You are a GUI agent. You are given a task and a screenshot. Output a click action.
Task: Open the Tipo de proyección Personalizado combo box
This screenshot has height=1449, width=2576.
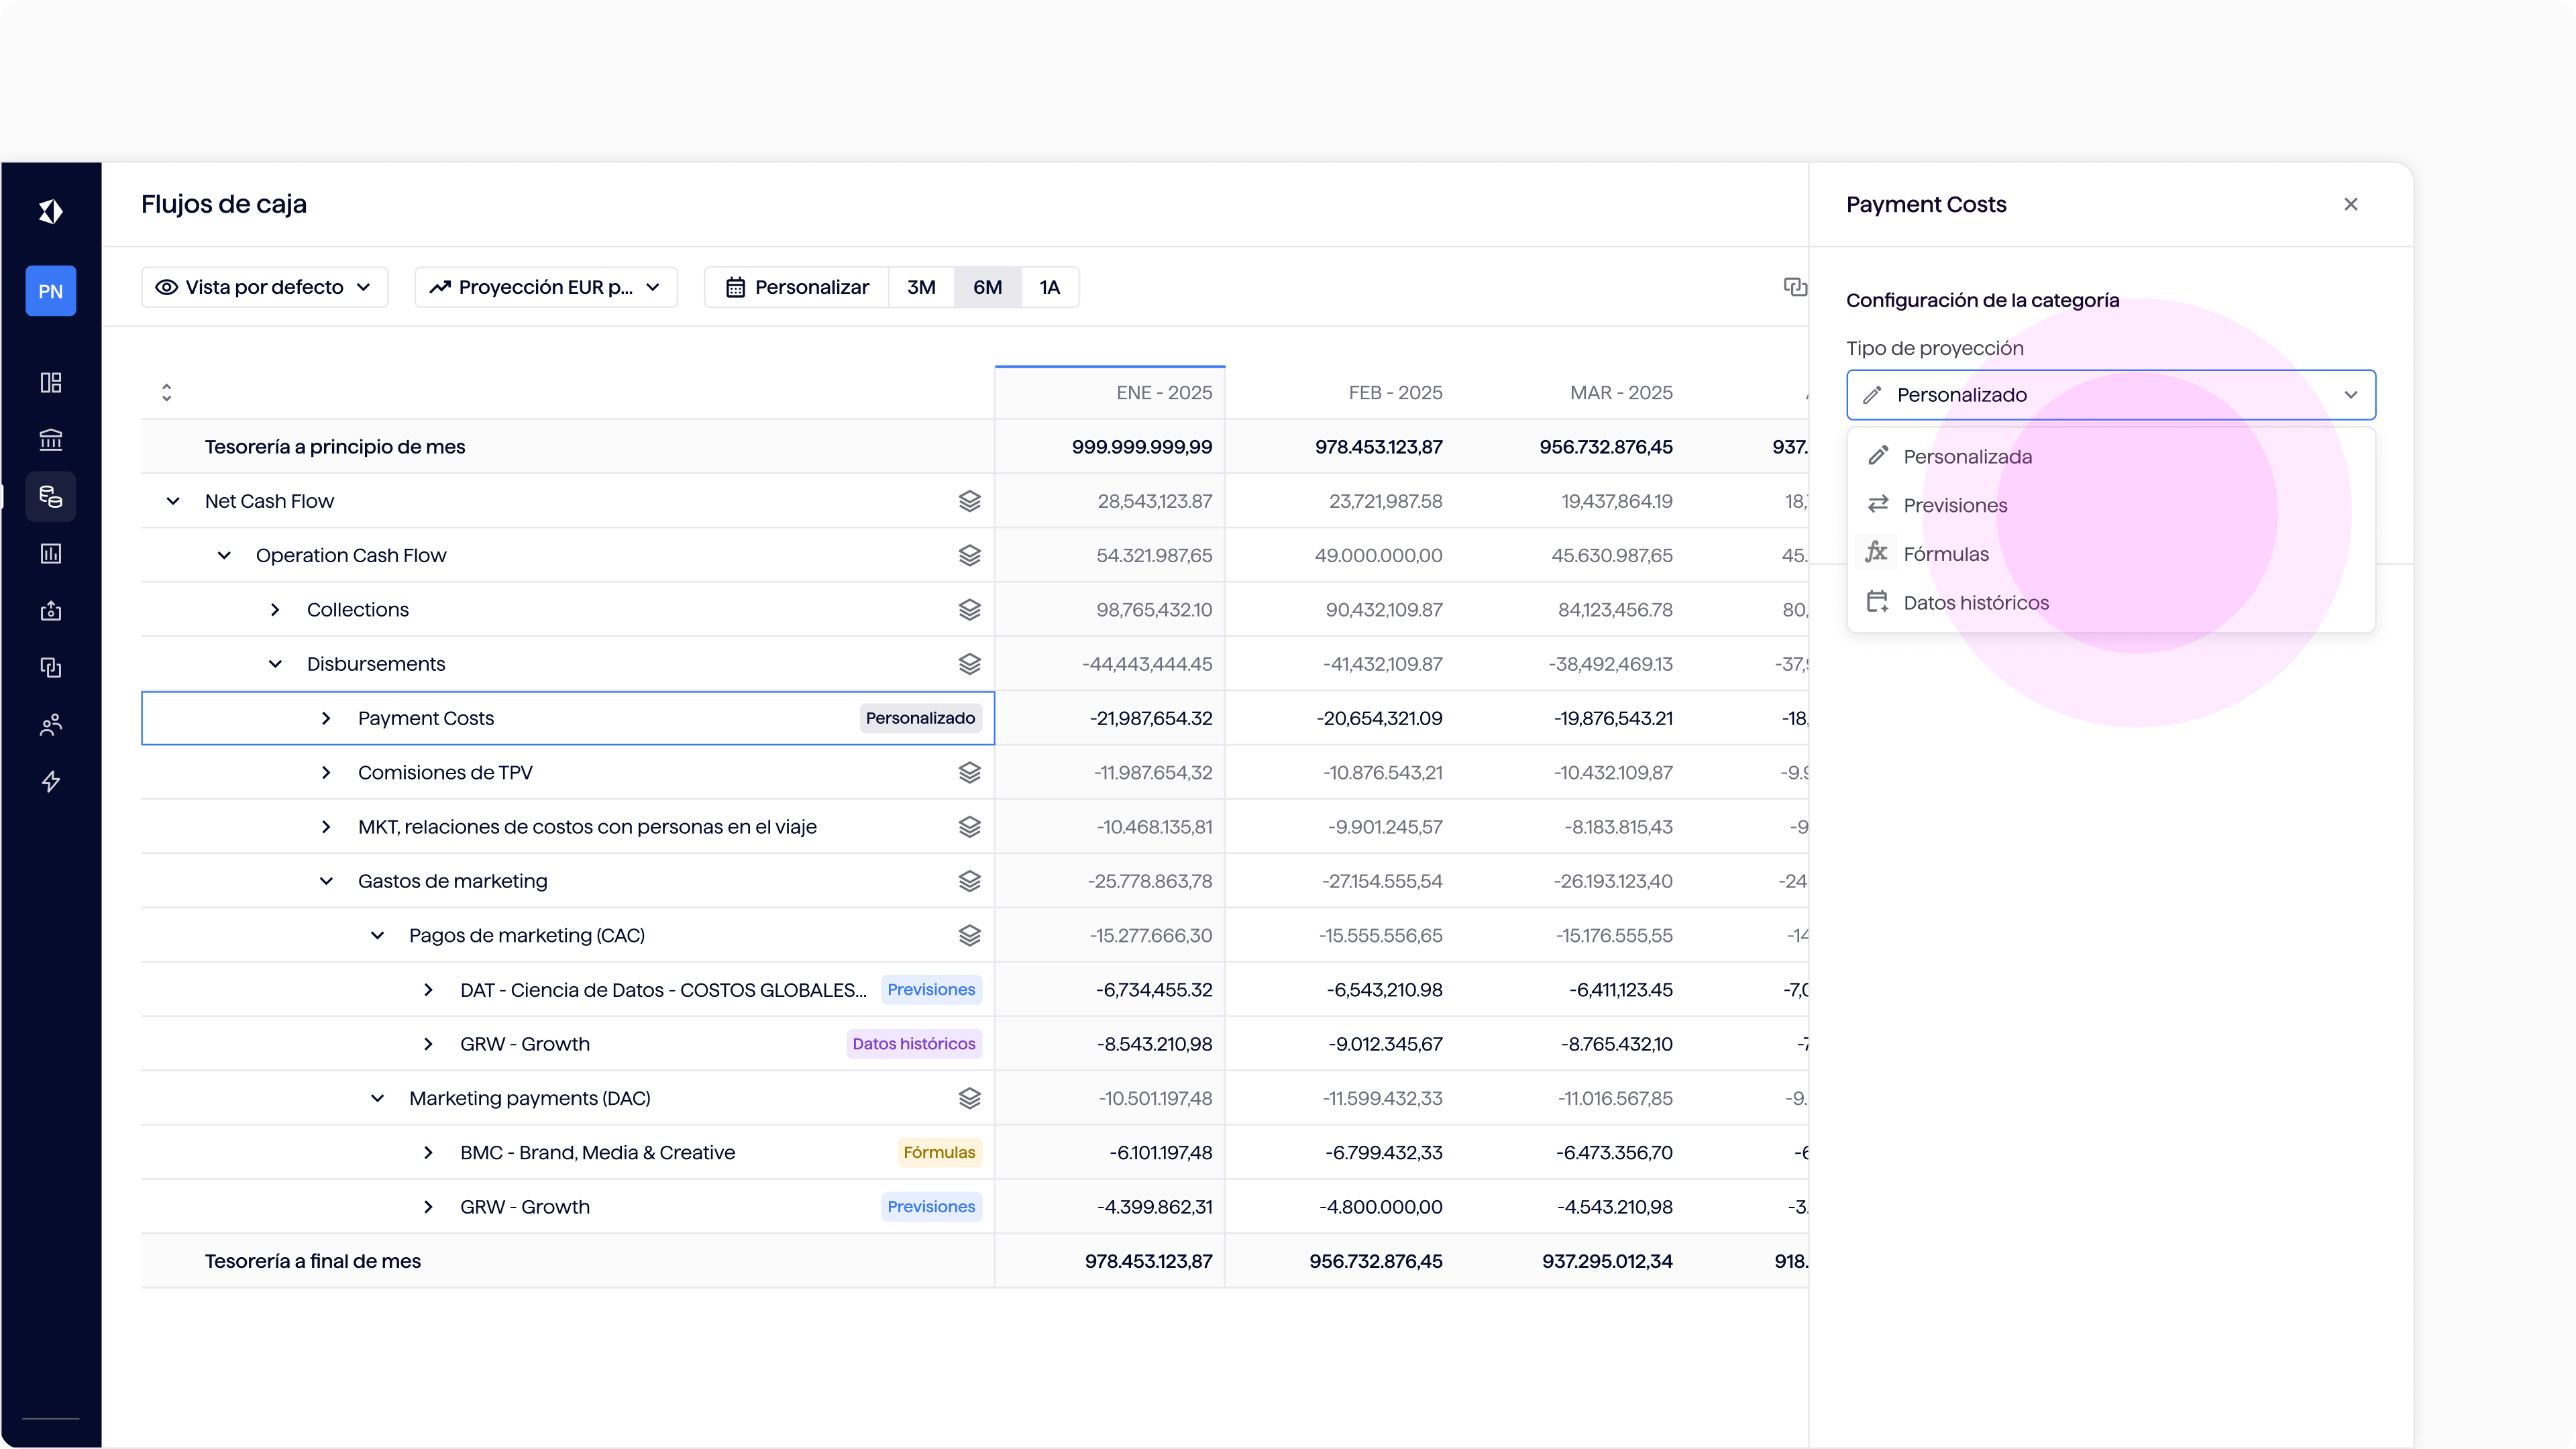[2111, 395]
